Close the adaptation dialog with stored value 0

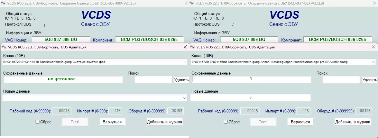click(373, 47)
